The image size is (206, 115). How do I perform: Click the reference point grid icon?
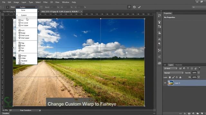8,7
